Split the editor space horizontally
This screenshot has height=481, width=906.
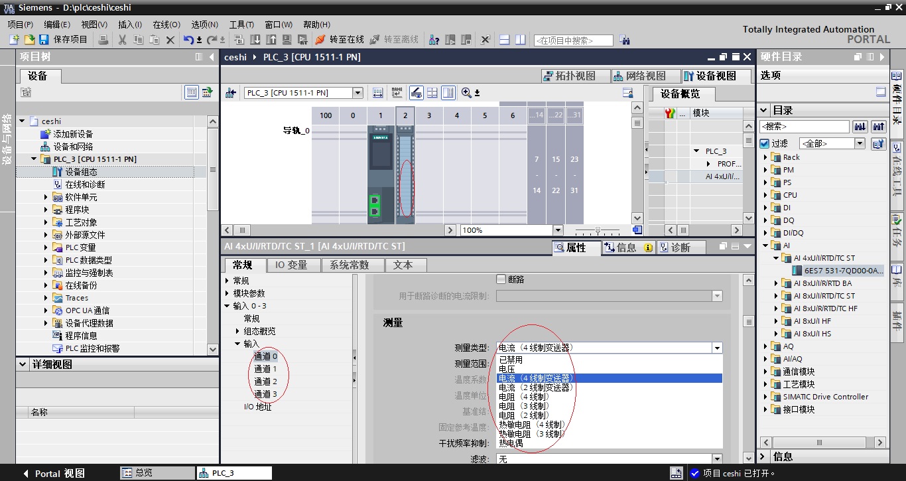point(504,40)
